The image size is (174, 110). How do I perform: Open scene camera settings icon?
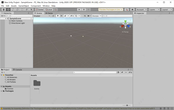pos(88,16)
